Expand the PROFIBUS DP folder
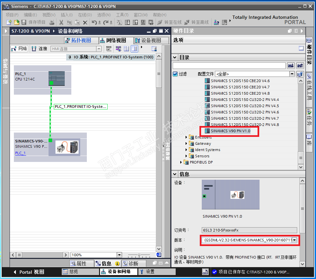The width and height of the screenshot is (316, 279). click(181, 162)
